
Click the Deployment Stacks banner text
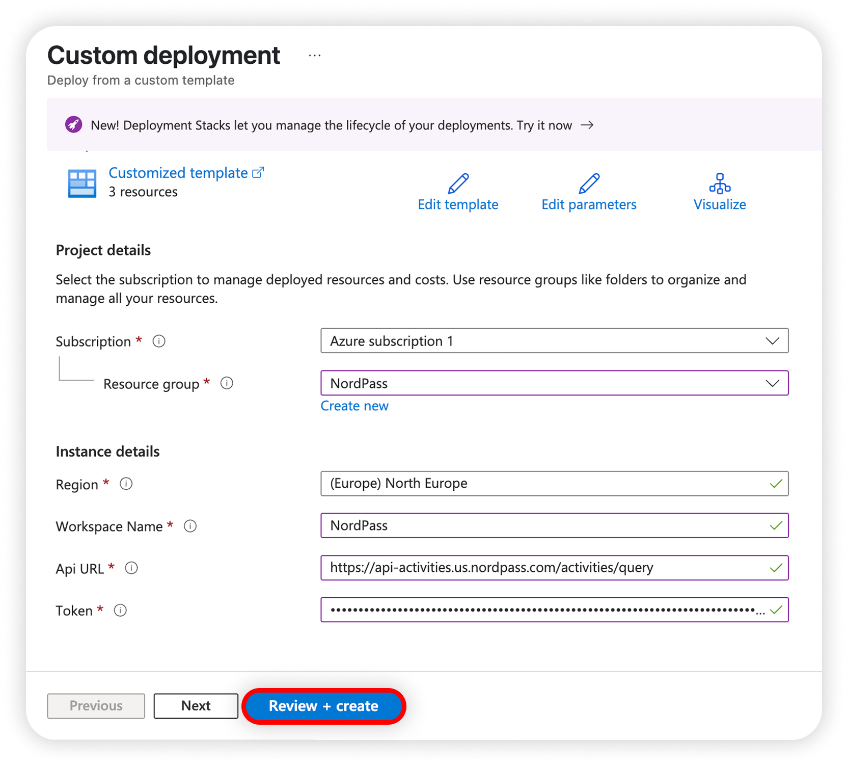click(331, 125)
